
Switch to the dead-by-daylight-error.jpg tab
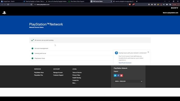[x=123, y=1]
